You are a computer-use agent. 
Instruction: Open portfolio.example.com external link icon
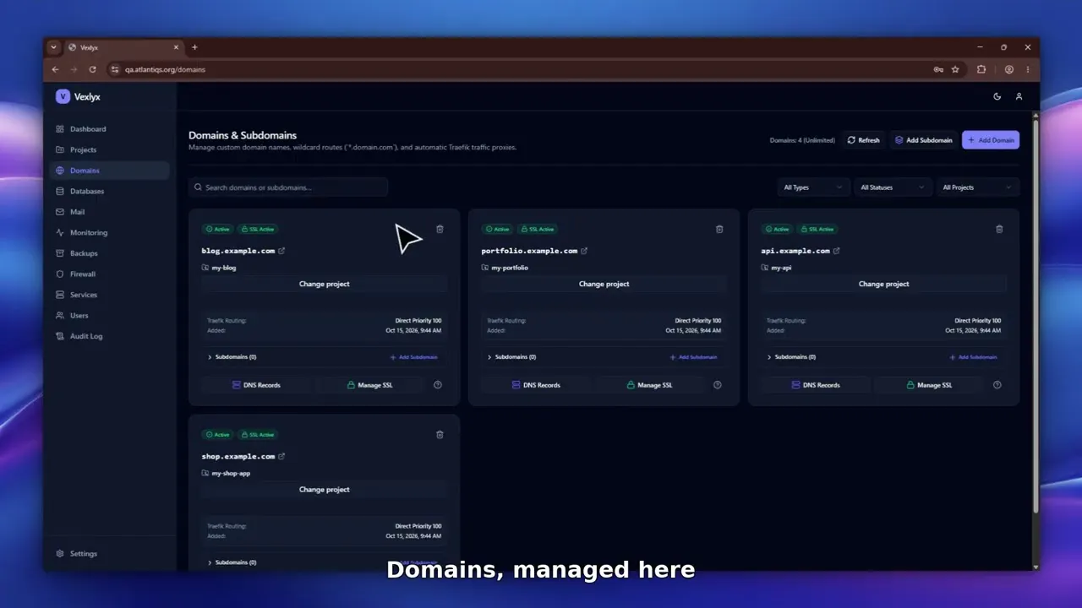click(584, 251)
